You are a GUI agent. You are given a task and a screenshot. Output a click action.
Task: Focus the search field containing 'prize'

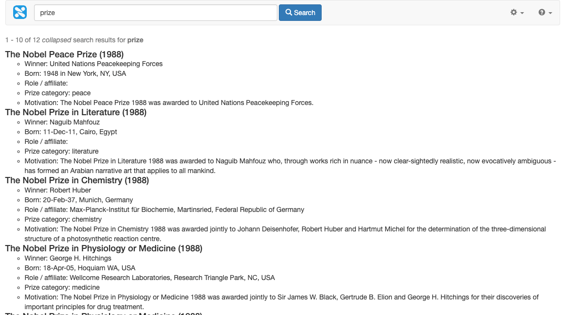[x=155, y=13]
